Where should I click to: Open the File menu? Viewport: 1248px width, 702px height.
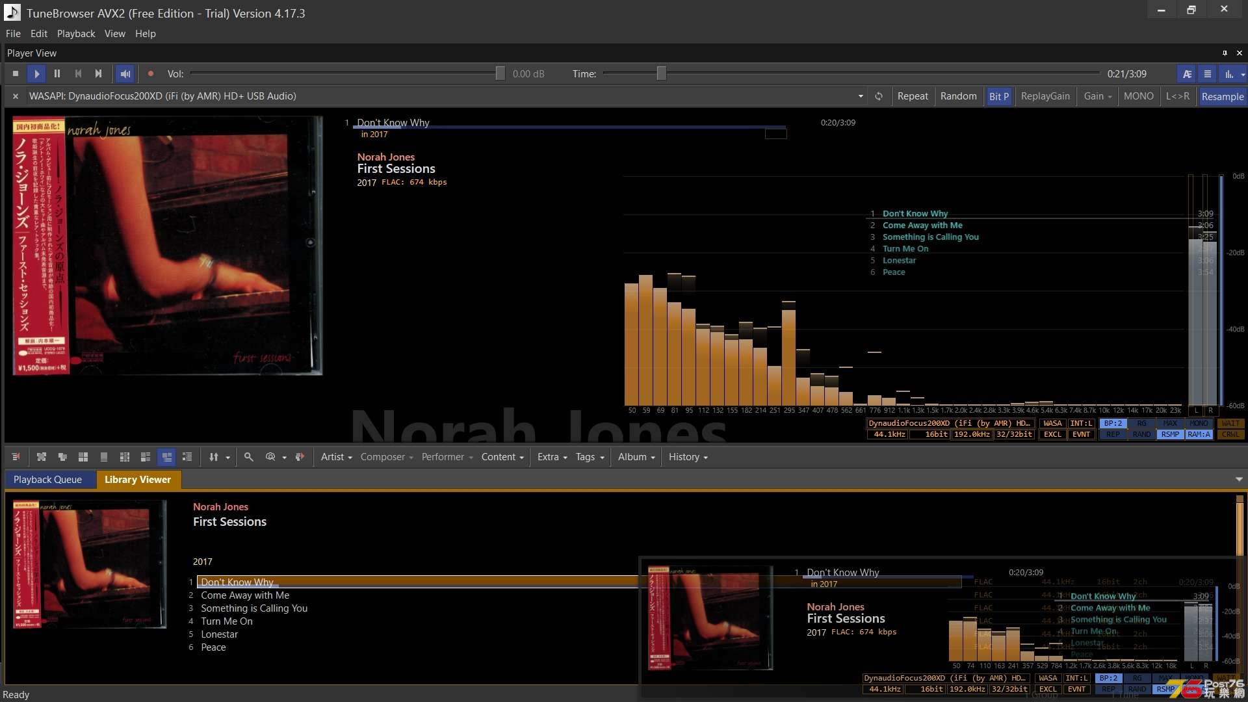[13, 34]
